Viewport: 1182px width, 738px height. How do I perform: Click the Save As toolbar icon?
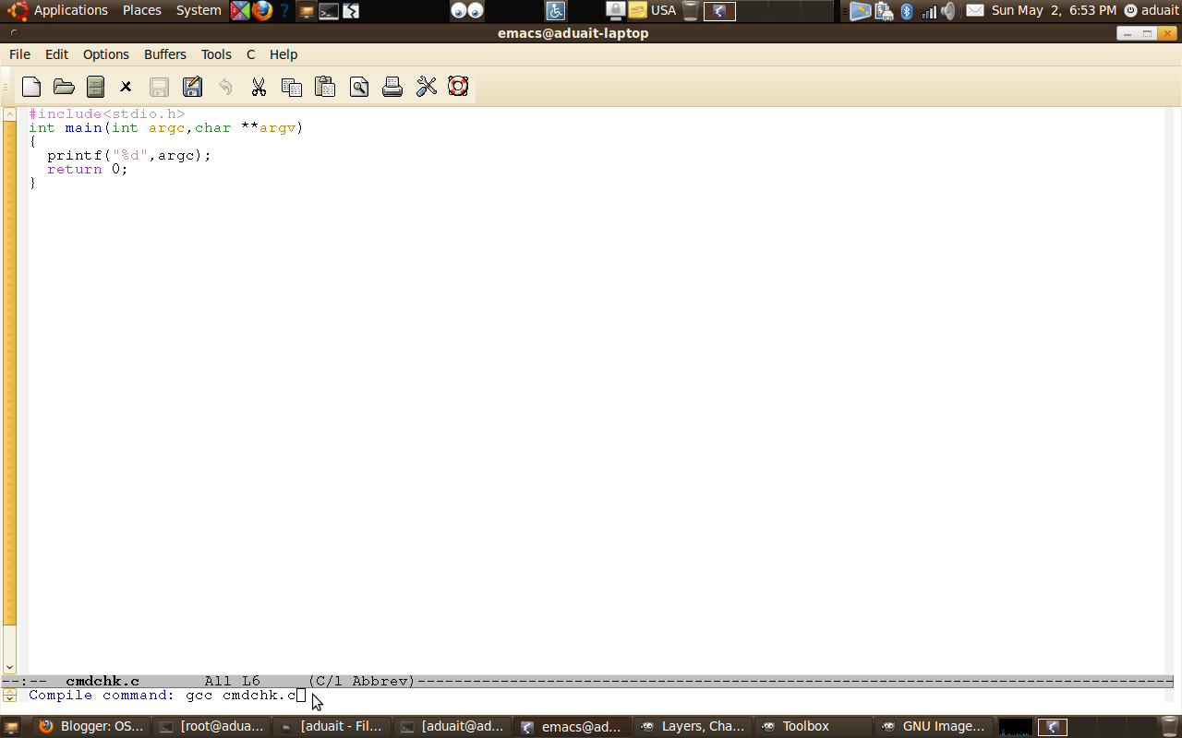(x=192, y=87)
